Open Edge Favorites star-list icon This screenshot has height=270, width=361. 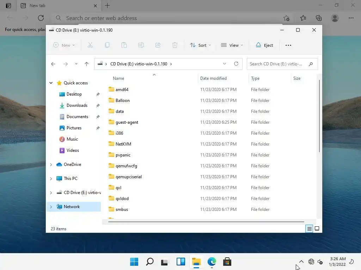(x=303, y=18)
